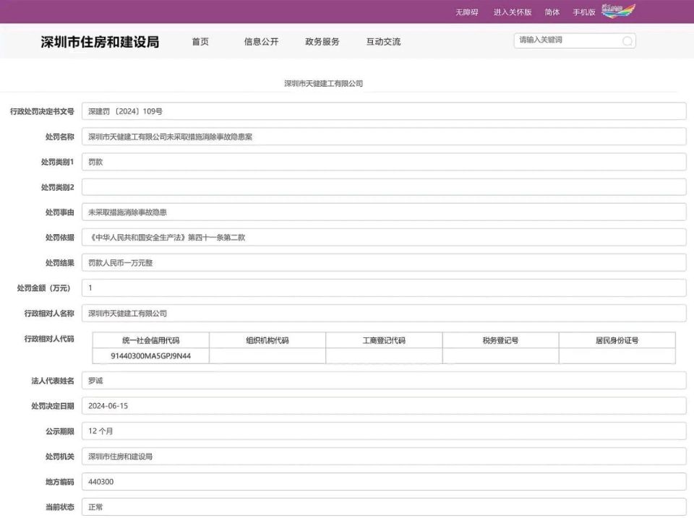Open the 首页 menu item
Viewport: 694px width, 518px height.
200,41
